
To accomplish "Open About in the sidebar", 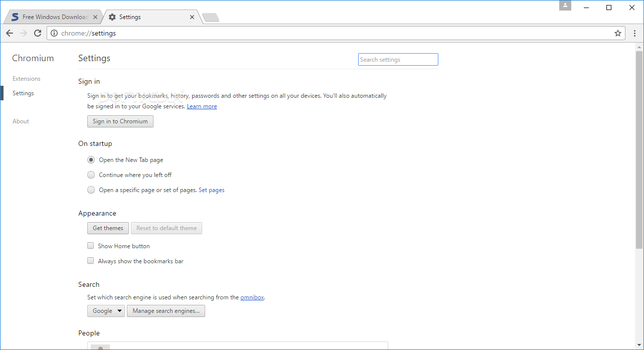I will (x=21, y=121).
